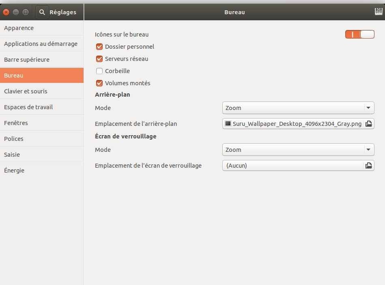Uncheck the Dossier personnel checkbox
This screenshot has height=285, width=385.
point(99,47)
